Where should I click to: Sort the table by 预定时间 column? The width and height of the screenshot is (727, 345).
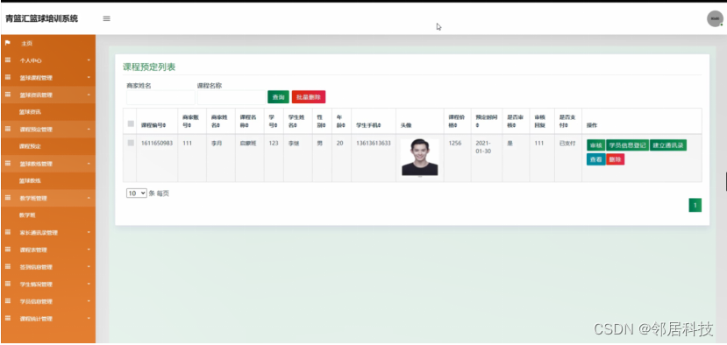point(486,122)
